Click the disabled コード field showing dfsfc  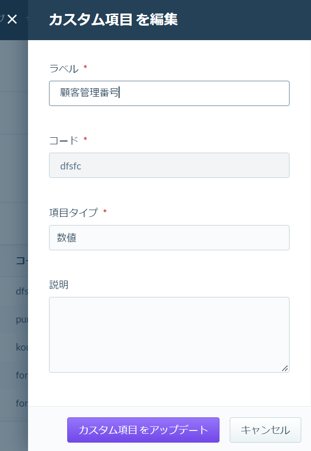click(x=169, y=165)
